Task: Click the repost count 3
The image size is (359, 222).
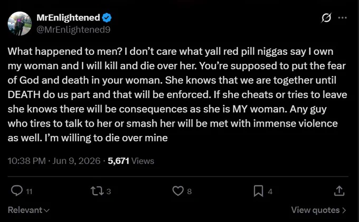Action: (x=109, y=191)
